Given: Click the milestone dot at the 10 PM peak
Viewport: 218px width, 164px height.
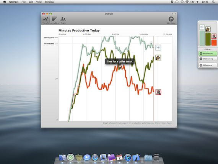Looking at the screenshot, I should click(x=131, y=37).
